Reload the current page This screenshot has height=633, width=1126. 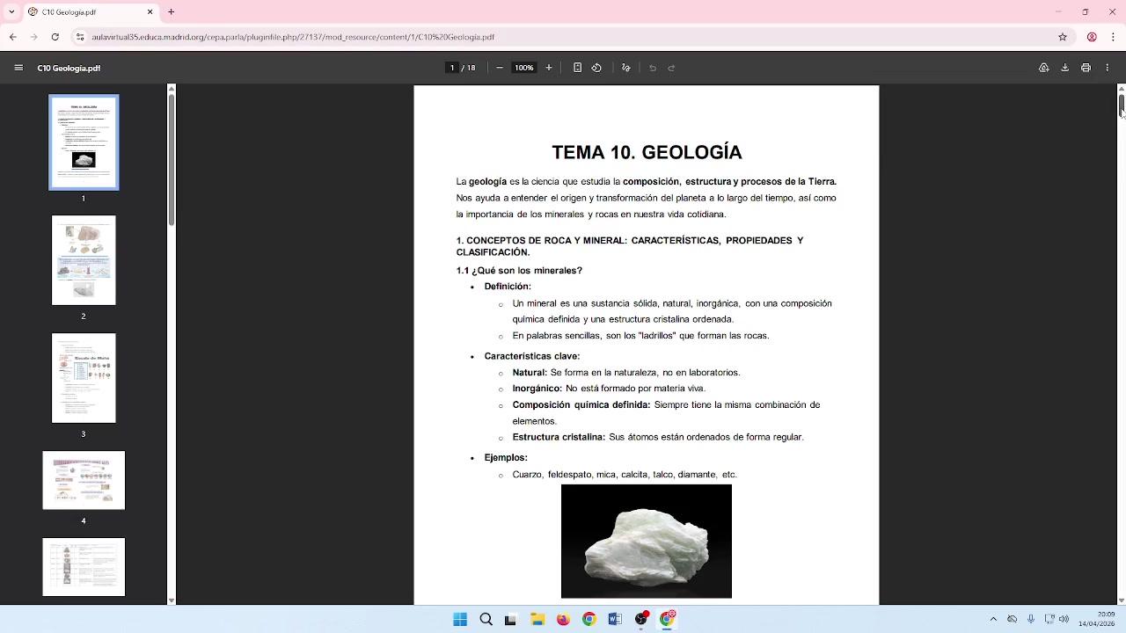(55, 37)
